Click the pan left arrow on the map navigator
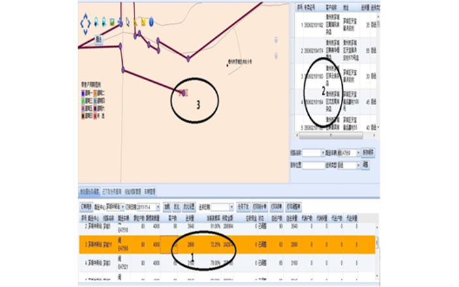The width and height of the screenshot is (459, 287). point(80,23)
